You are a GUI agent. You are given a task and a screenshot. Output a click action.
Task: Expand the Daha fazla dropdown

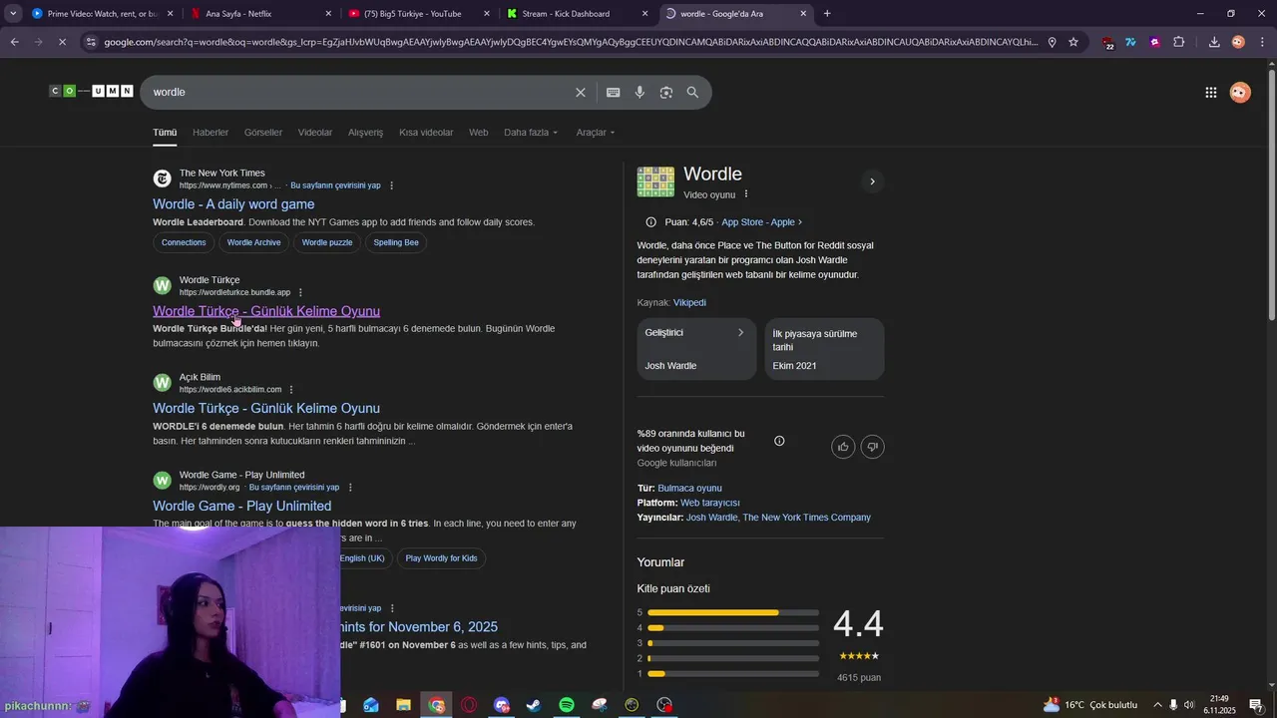531,133
